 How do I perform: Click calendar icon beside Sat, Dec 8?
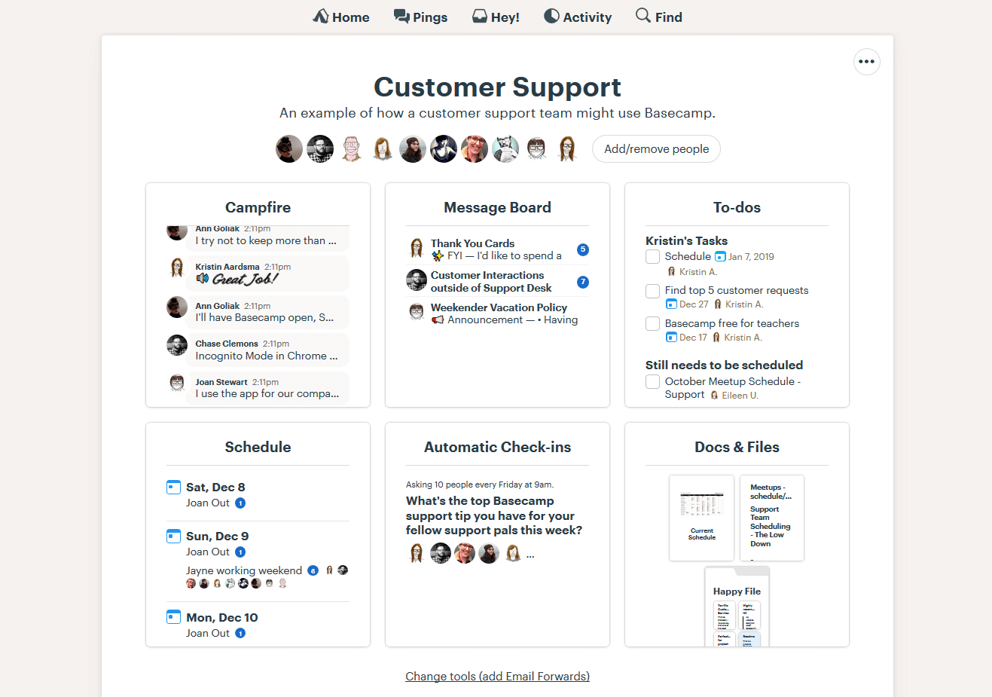pos(174,487)
